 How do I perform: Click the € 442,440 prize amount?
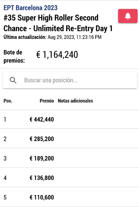point(42,120)
